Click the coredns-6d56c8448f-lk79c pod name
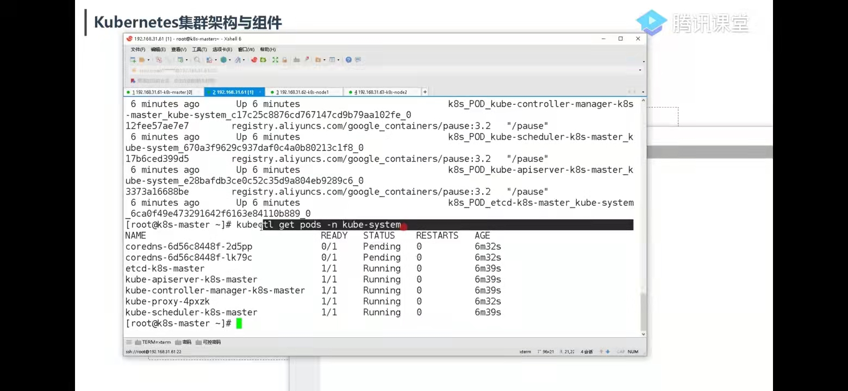 189,257
